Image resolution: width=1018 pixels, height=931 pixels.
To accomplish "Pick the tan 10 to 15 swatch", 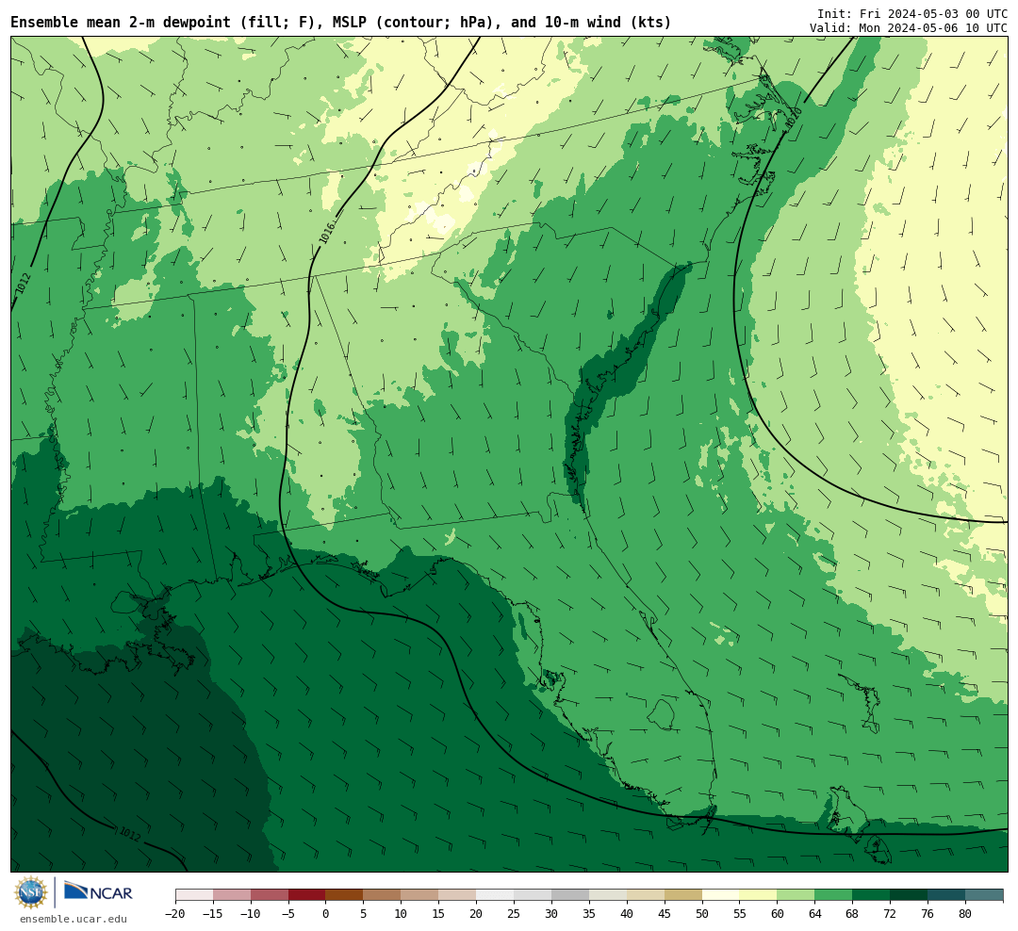I will click(x=419, y=894).
